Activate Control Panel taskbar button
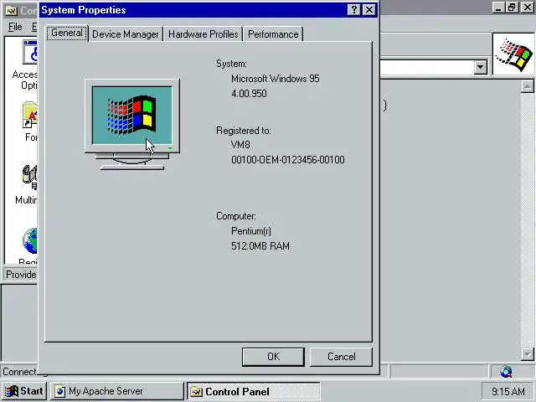 [253, 391]
